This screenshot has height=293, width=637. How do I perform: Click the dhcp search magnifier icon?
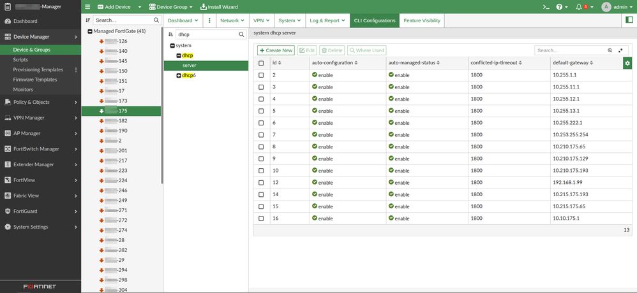[x=241, y=34]
